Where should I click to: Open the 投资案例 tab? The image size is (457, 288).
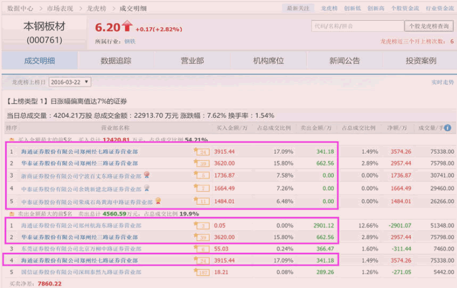coord(421,61)
